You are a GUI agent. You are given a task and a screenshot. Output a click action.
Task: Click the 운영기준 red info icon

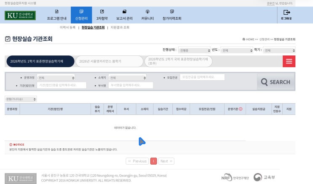[241, 109]
